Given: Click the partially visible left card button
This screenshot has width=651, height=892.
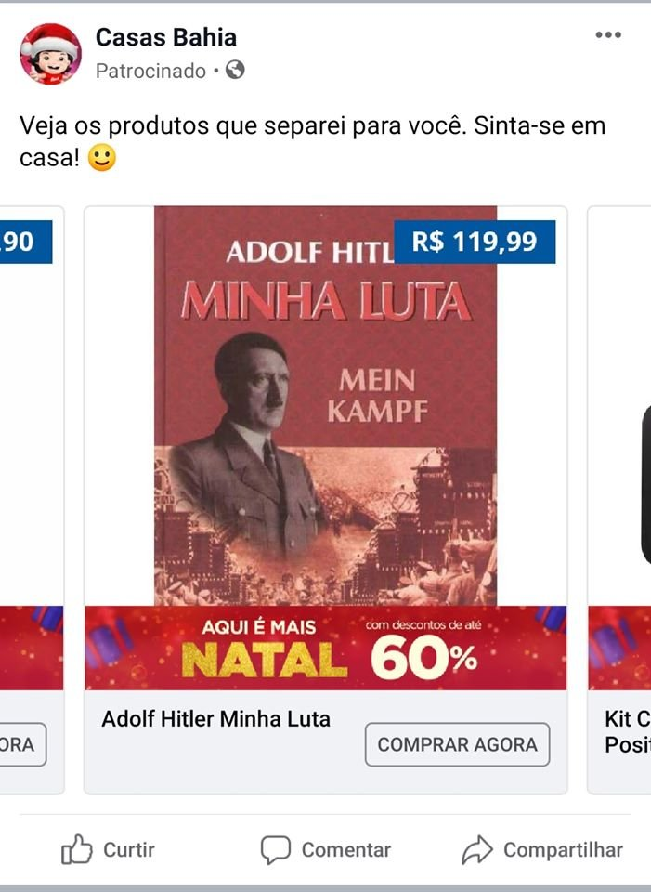Looking at the screenshot, I should coord(22,744).
